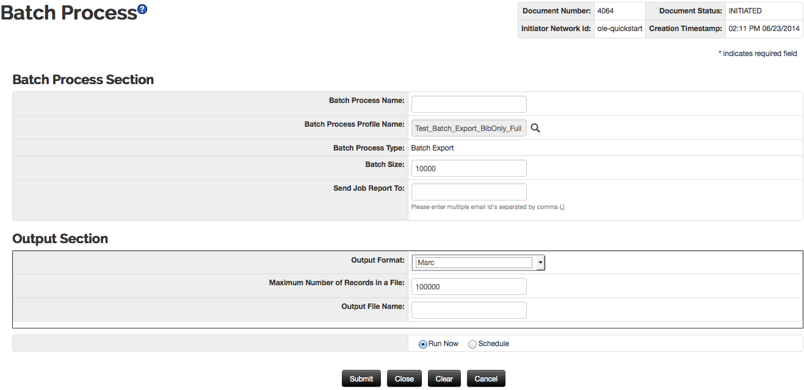Expand the Output Format dropdown showing Marc
This screenshot has width=804, height=390.
(478, 263)
